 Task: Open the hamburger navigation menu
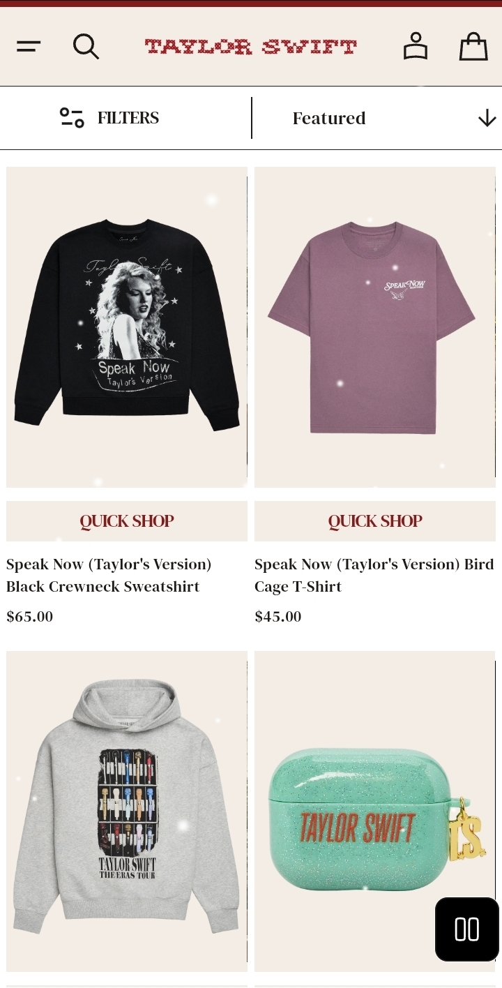click(x=29, y=47)
